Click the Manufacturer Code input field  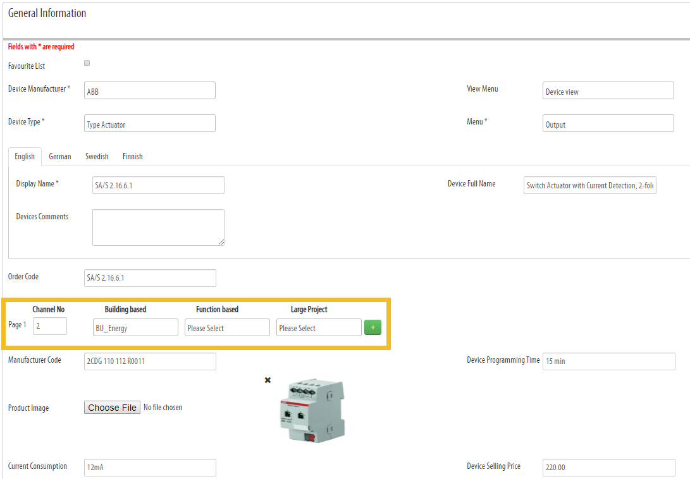[150, 361]
